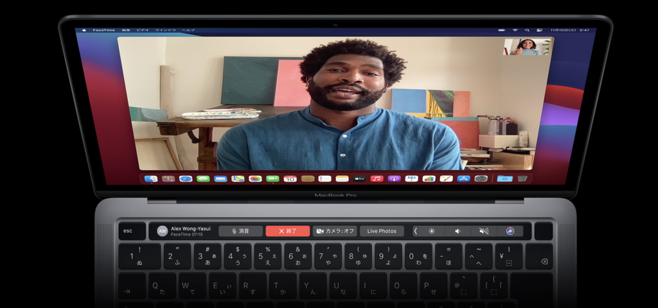Open Finder from the dock
The height and width of the screenshot is (308, 658).
coord(150,178)
